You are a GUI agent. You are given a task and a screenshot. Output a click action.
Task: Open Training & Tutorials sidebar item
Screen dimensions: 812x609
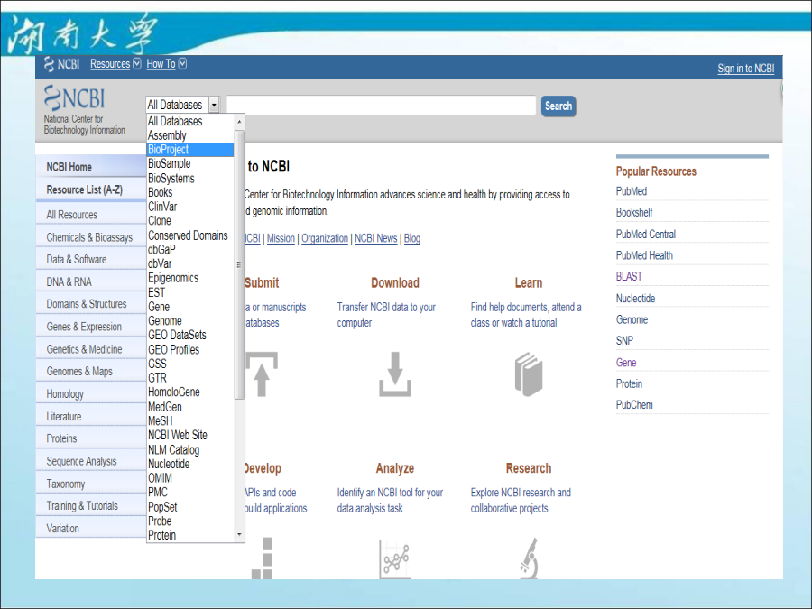tap(91, 506)
